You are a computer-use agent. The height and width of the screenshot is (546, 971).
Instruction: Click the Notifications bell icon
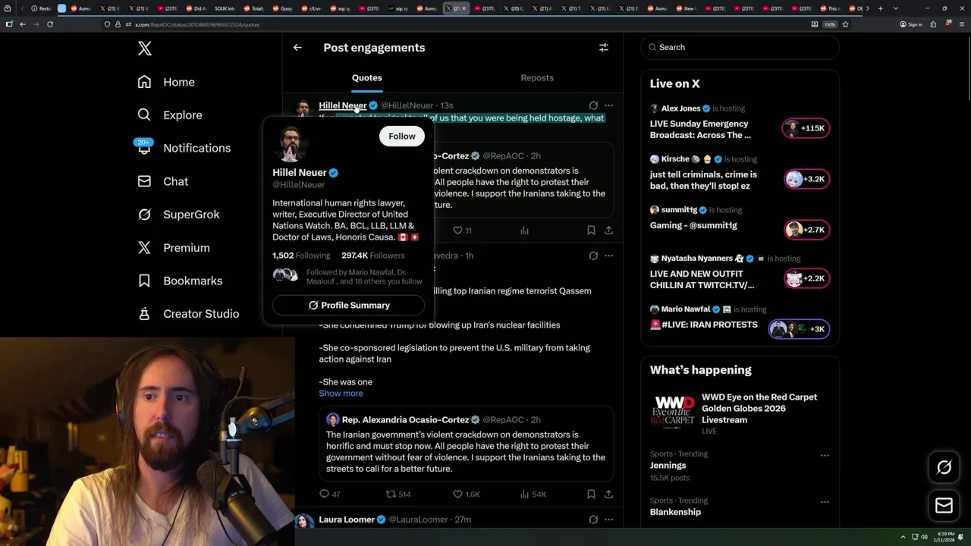tap(144, 148)
